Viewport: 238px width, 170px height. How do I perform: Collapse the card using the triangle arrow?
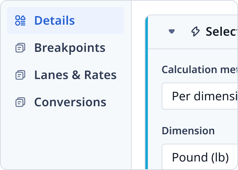172,31
